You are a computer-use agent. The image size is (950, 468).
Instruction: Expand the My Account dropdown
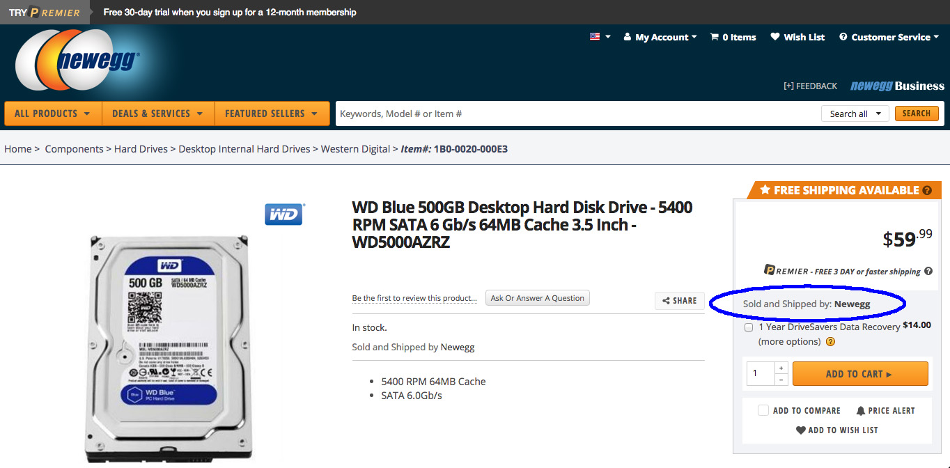[x=660, y=37]
